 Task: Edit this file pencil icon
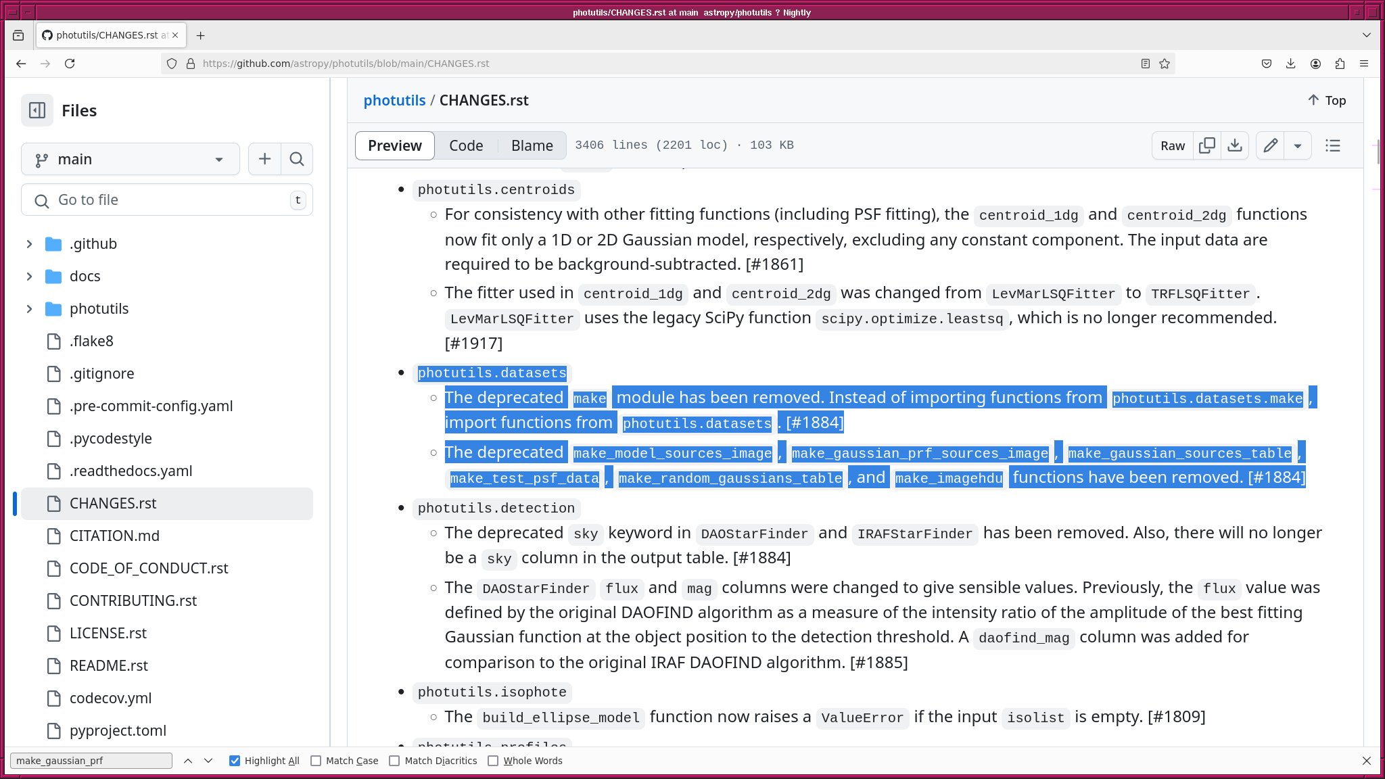(x=1271, y=145)
